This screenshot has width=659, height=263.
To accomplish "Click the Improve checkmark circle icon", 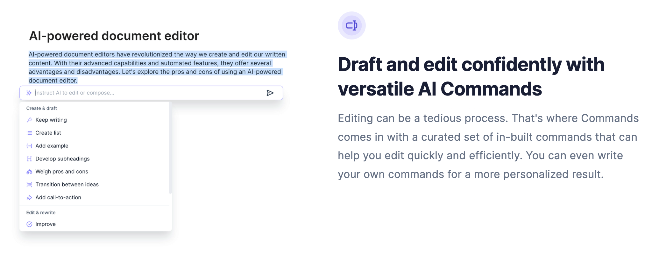I will pyautogui.click(x=29, y=224).
